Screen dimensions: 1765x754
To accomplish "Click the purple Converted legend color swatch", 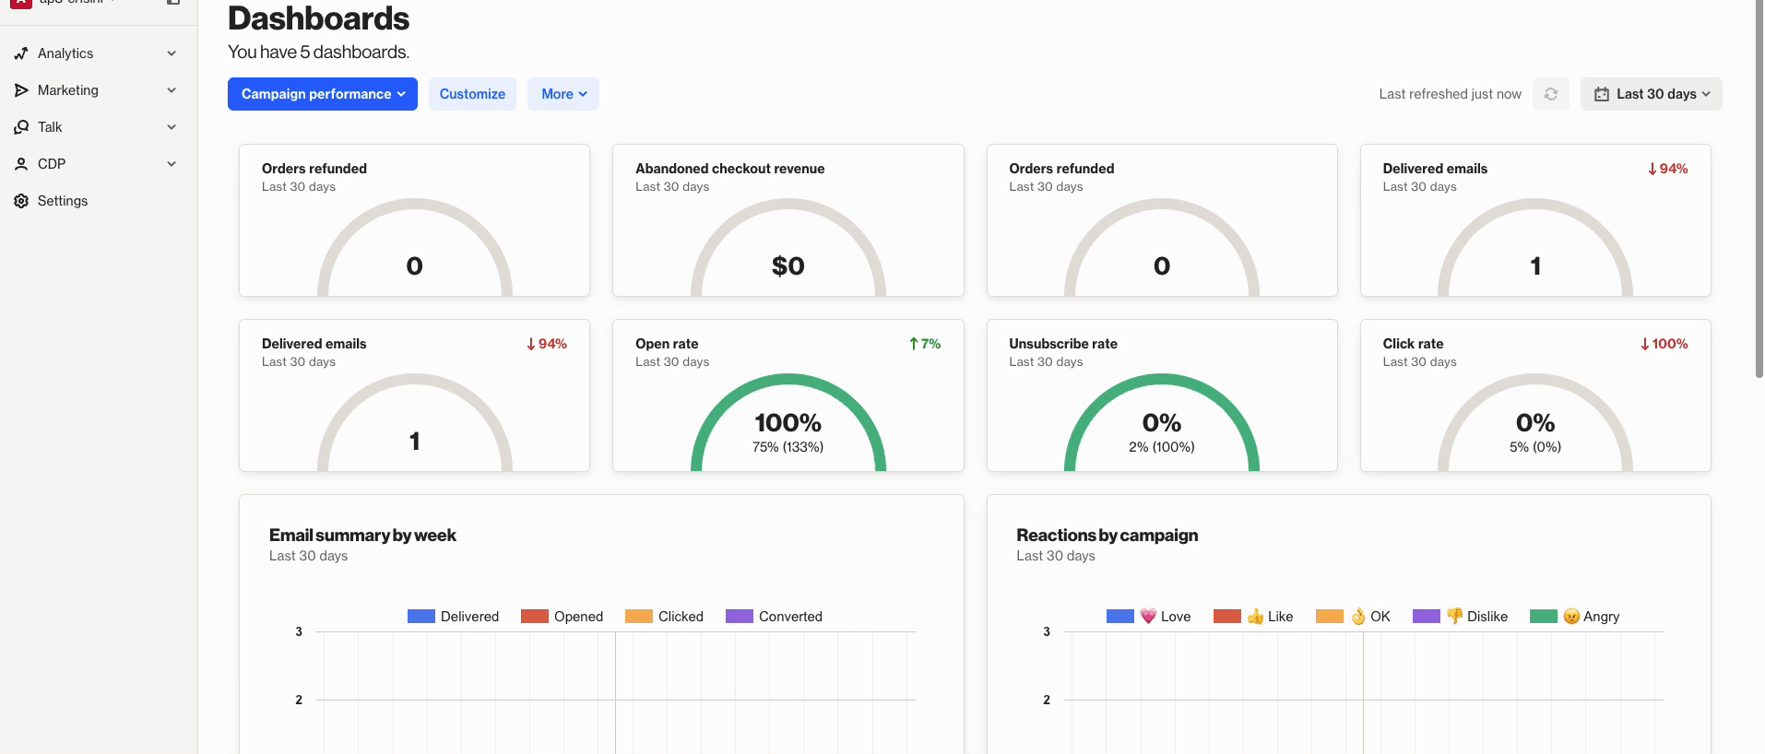I will tap(740, 617).
